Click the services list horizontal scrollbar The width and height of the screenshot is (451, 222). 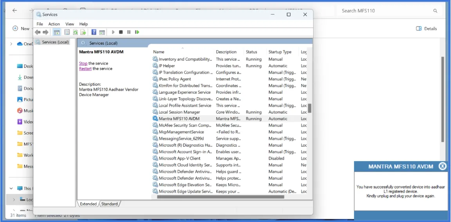point(221,197)
